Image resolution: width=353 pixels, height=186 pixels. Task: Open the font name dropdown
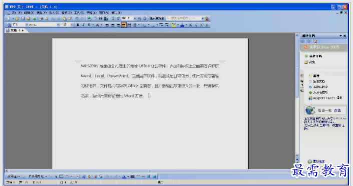click(58, 25)
